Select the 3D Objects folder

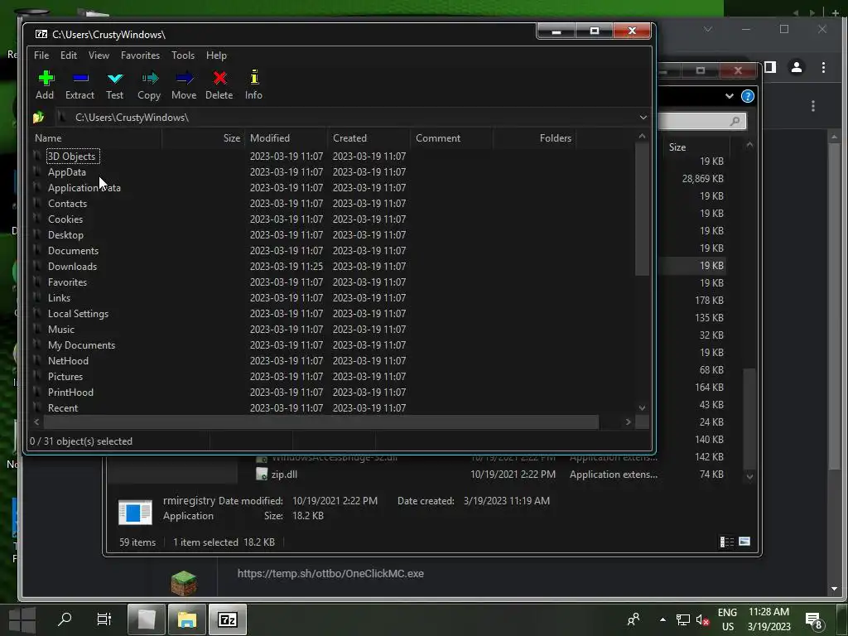coord(71,157)
